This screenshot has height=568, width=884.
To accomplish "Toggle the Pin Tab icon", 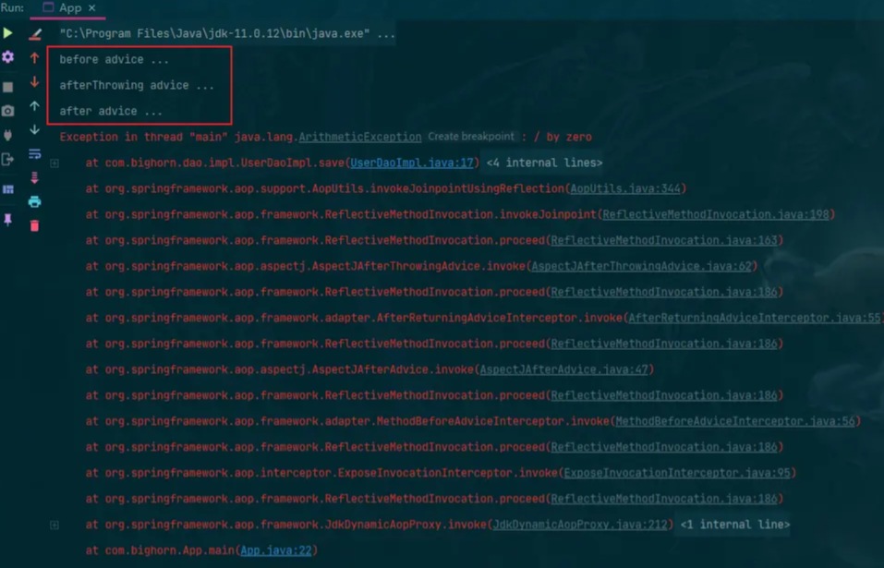I will 8,220.
